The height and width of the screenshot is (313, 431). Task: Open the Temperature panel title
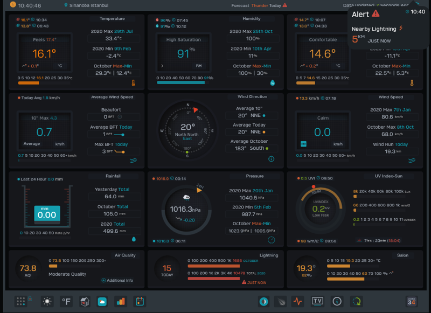[112, 19]
